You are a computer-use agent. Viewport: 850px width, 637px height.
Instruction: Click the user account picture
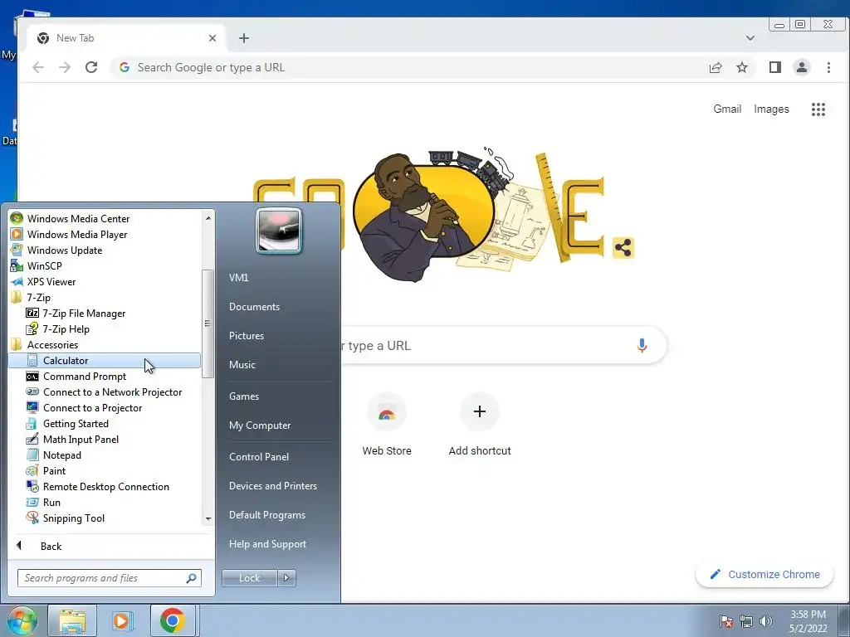pos(279,231)
